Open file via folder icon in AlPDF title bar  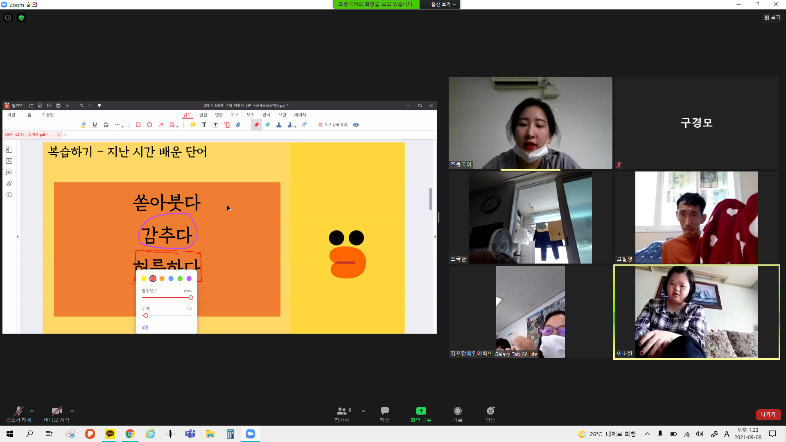click(31, 106)
